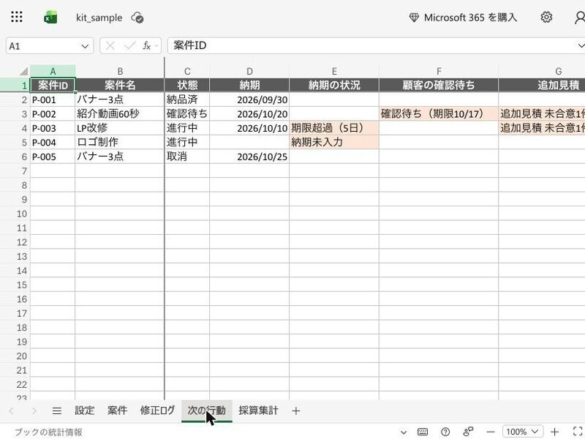Select cell 確認待ち（期限10/17）

click(x=439, y=114)
